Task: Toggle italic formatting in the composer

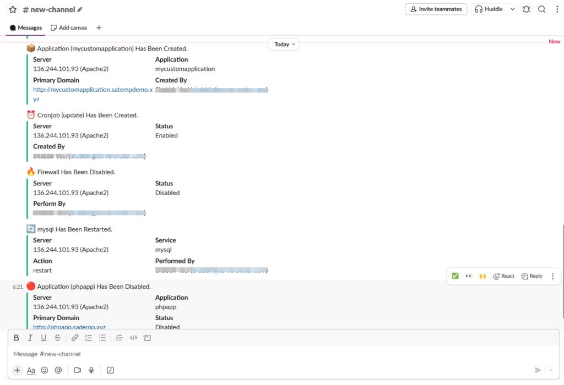Action: point(30,337)
